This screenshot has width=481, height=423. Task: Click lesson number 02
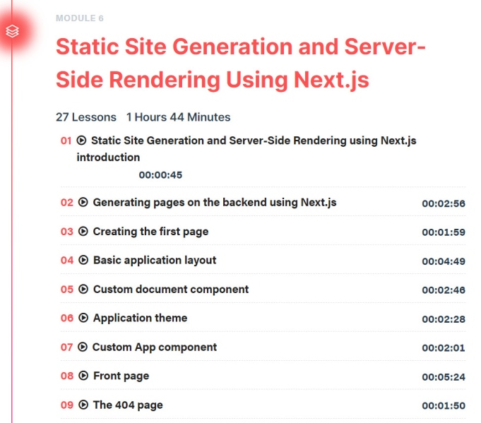click(67, 203)
